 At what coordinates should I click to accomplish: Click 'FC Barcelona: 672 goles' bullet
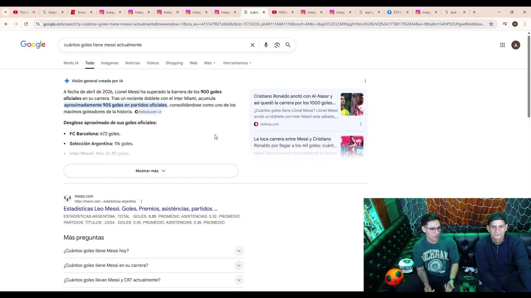(x=95, y=134)
